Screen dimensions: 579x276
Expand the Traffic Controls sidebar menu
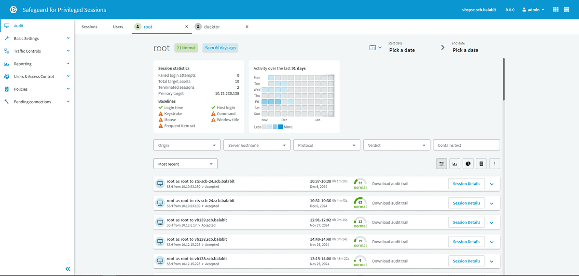point(68,51)
